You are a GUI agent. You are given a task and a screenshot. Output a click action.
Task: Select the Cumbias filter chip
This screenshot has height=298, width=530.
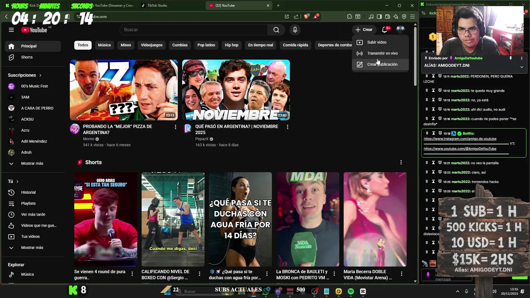180,45
